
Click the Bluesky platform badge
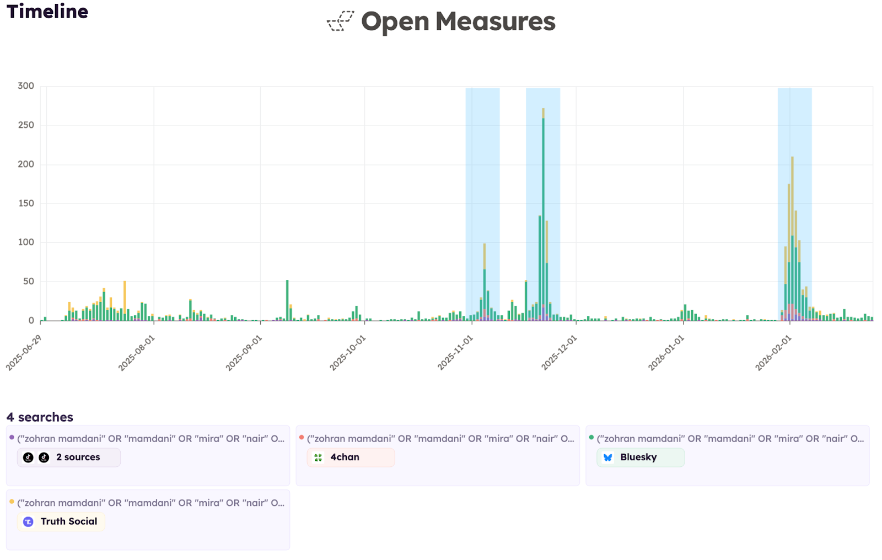tap(639, 457)
